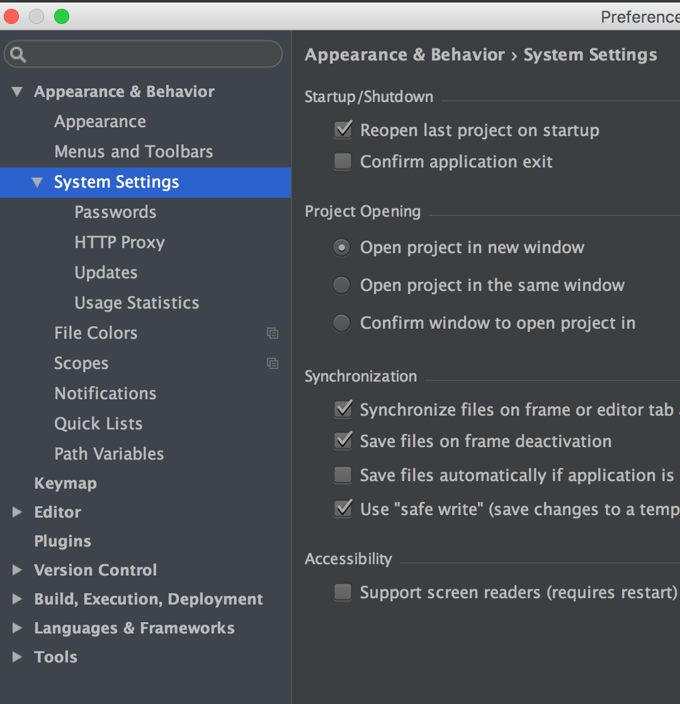The height and width of the screenshot is (704, 680).
Task: Enable Confirm application exit checkbox
Action: pyautogui.click(x=343, y=162)
